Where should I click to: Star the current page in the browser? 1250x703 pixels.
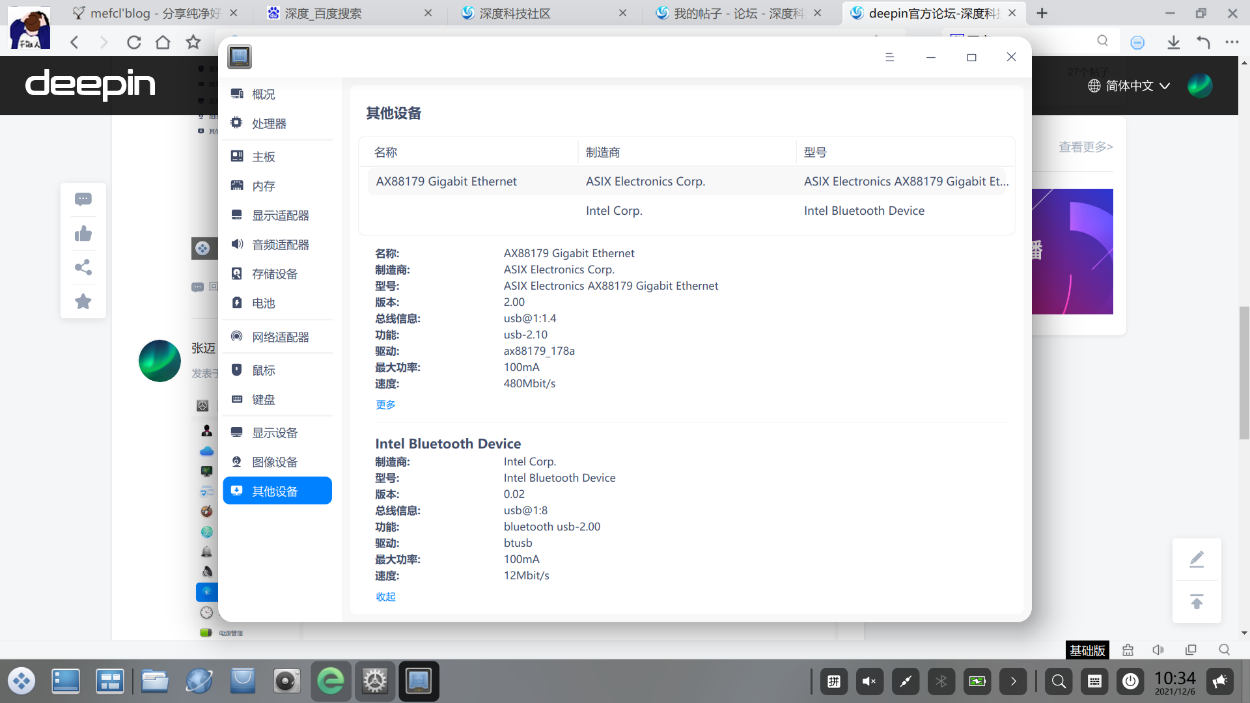[x=193, y=42]
